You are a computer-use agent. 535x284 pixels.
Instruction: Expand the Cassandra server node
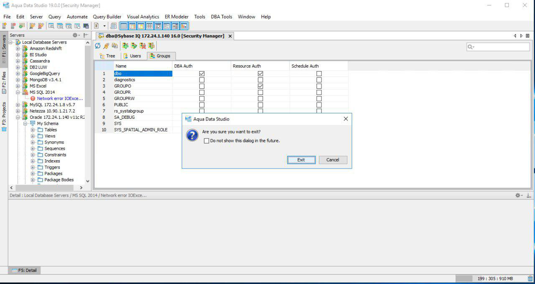(18, 61)
